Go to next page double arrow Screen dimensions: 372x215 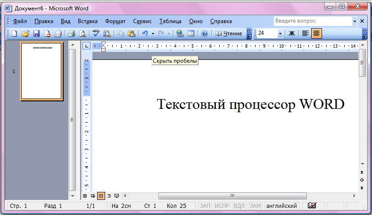tap(362, 188)
